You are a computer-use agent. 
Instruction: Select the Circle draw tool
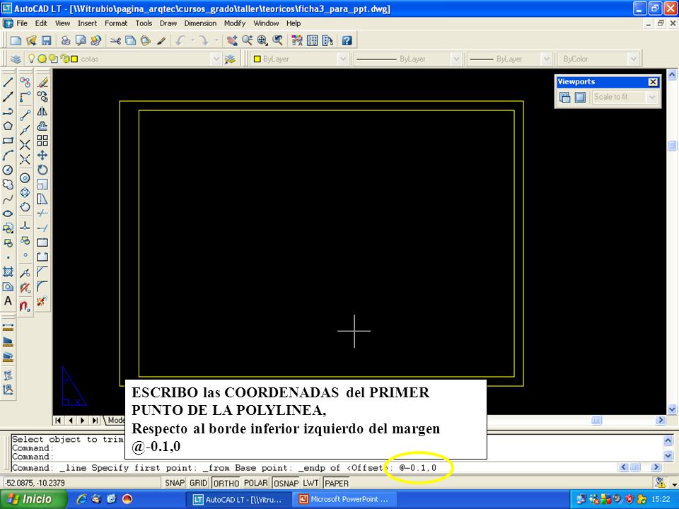click(x=8, y=170)
